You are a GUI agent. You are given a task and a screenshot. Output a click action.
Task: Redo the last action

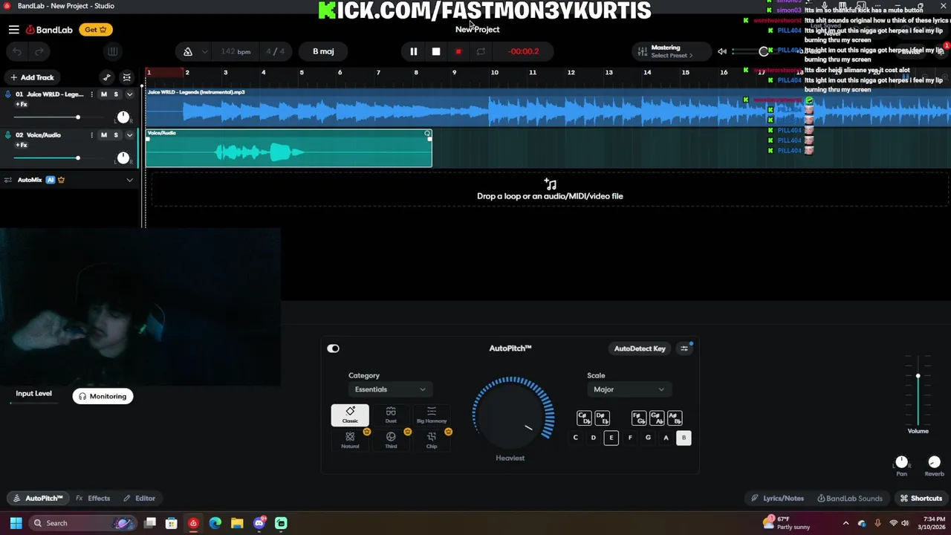39,51
